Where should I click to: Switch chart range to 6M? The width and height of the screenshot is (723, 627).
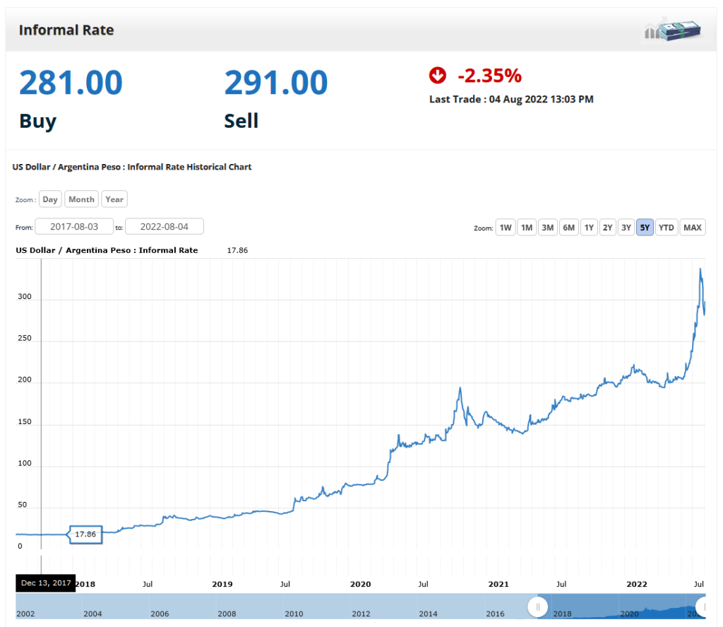pos(568,228)
